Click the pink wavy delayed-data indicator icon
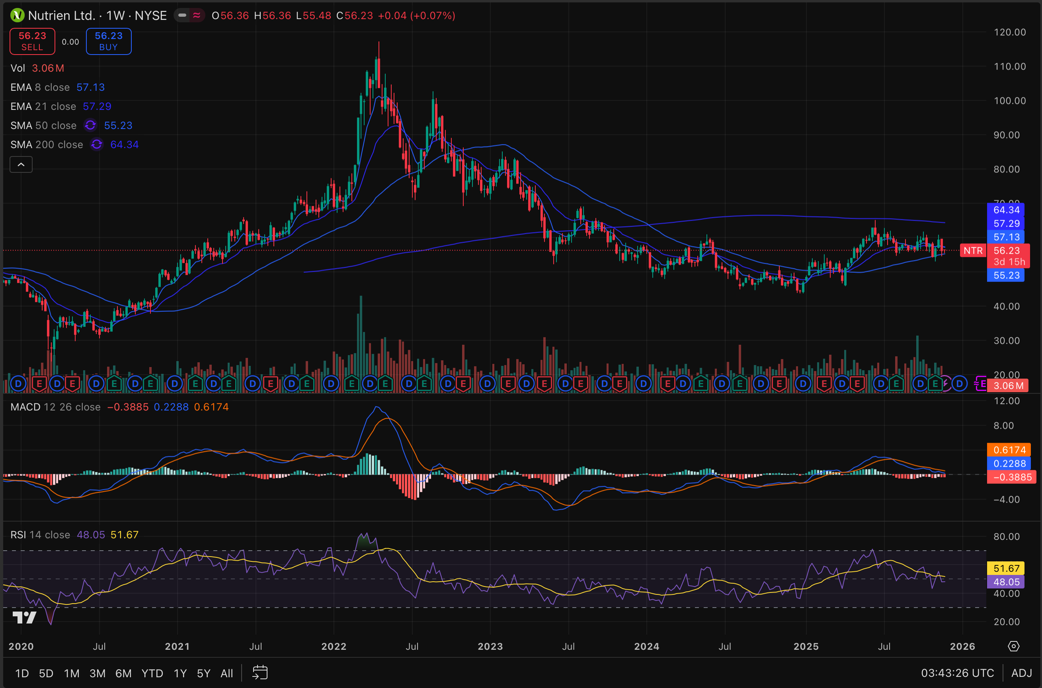 pyautogui.click(x=197, y=16)
